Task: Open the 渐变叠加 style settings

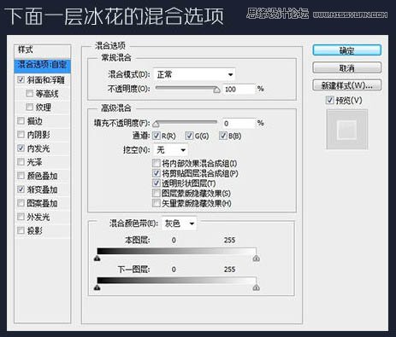Action: (x=42, y=189)
